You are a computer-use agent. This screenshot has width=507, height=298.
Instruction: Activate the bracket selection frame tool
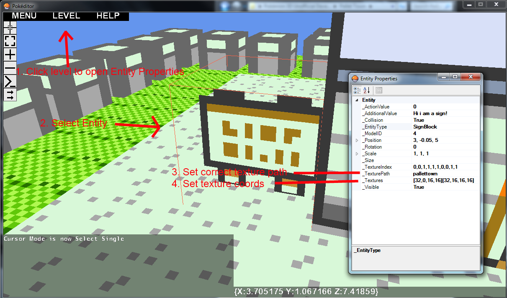coord(10,41)
